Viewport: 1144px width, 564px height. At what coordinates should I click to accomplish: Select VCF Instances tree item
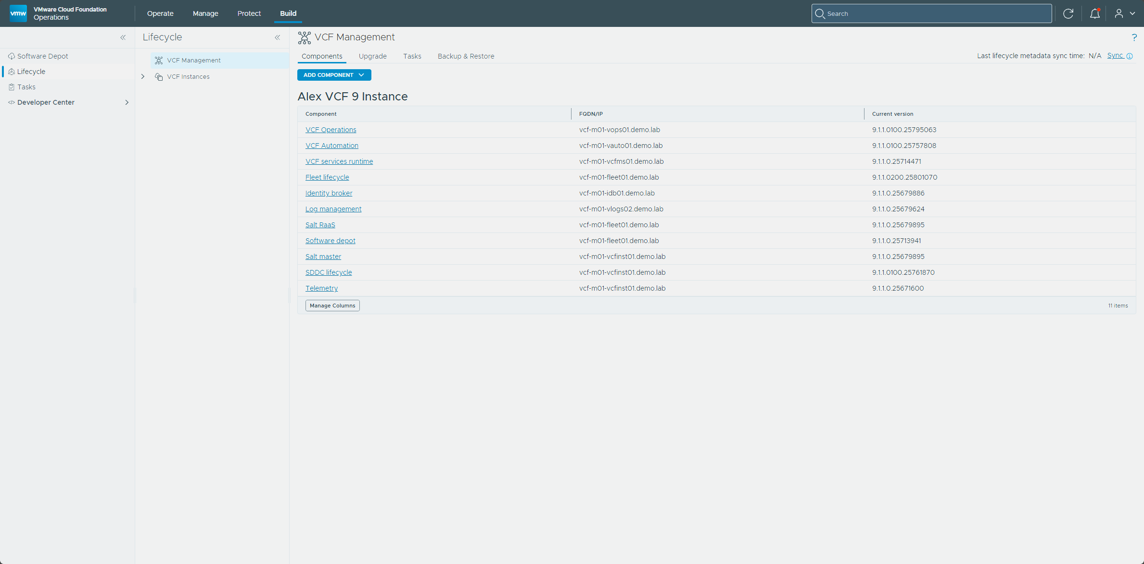(188, 76)
